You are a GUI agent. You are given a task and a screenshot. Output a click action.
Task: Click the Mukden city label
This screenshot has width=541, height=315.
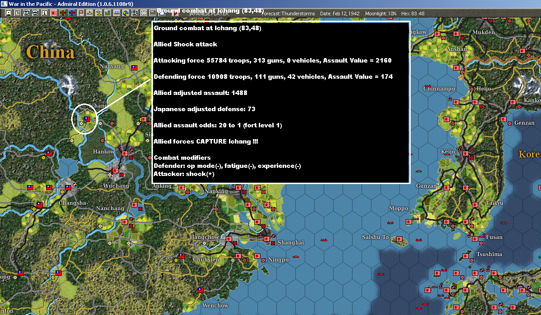484,32
